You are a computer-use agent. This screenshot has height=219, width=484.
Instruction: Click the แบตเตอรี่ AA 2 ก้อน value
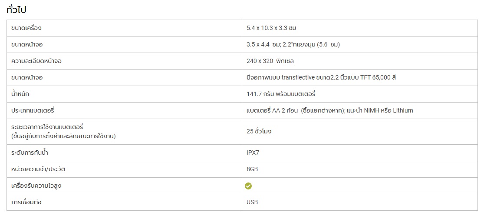click(329, 110)
